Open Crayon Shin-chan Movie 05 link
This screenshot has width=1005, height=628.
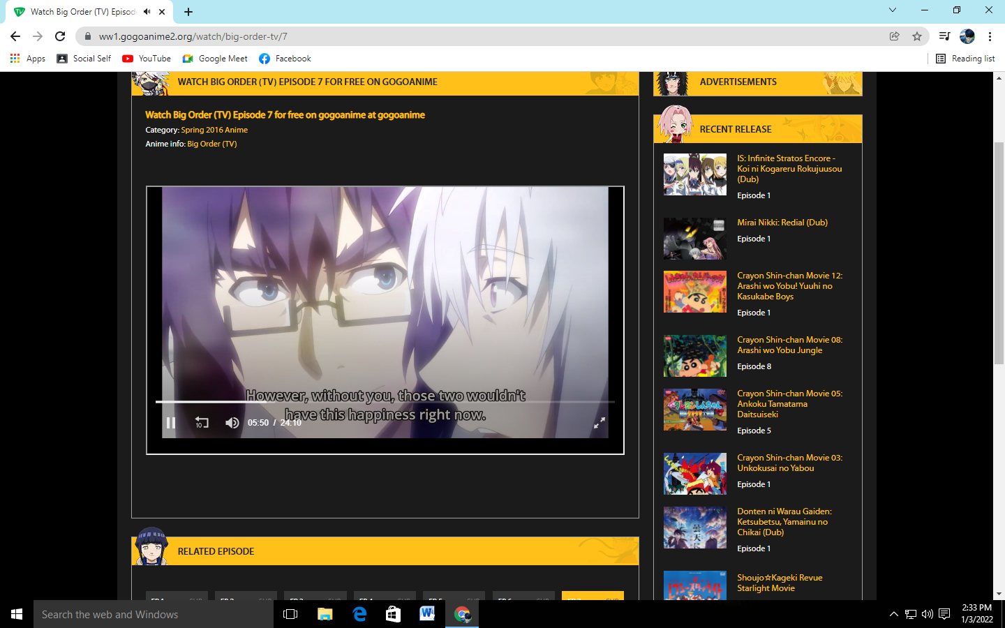789,404
